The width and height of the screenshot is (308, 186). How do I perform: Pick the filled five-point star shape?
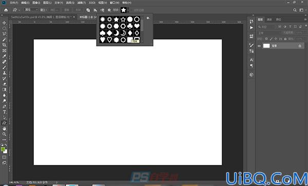(117, 20)
